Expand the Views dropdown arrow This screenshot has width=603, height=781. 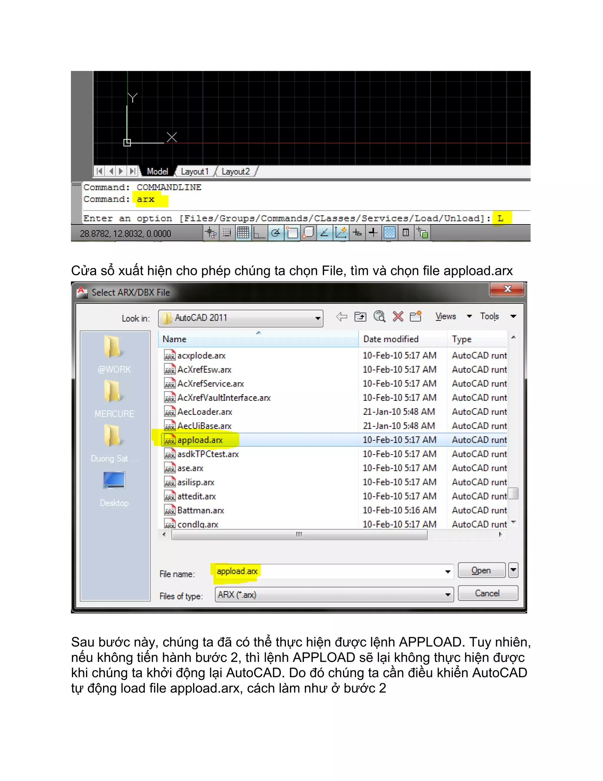(469, 317)
